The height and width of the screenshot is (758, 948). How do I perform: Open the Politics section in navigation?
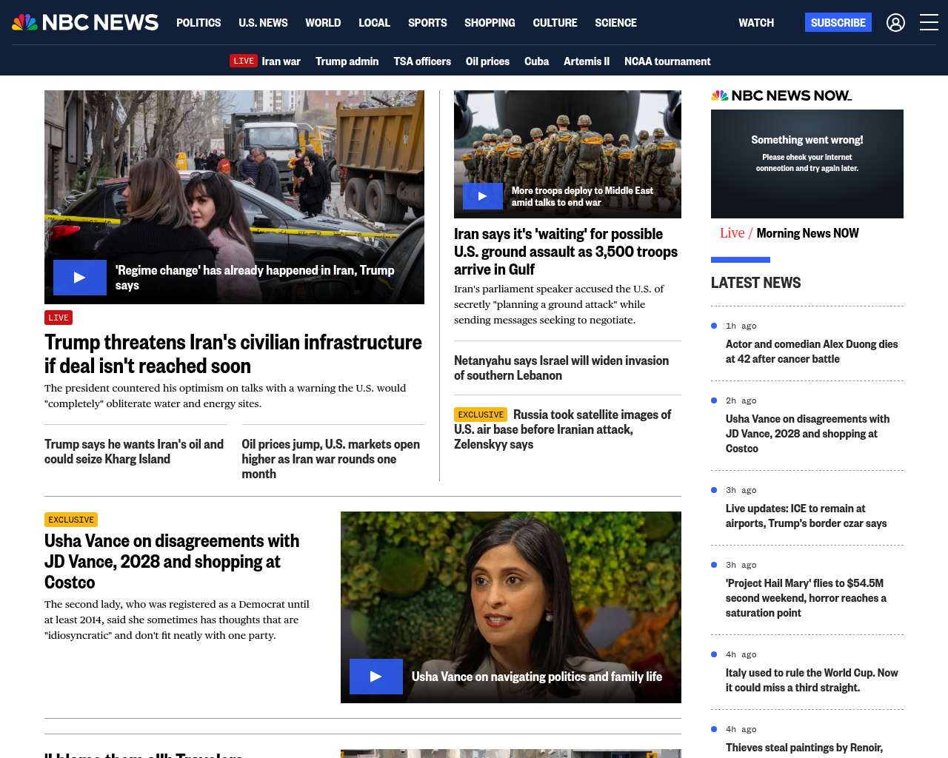pos(198,23)
